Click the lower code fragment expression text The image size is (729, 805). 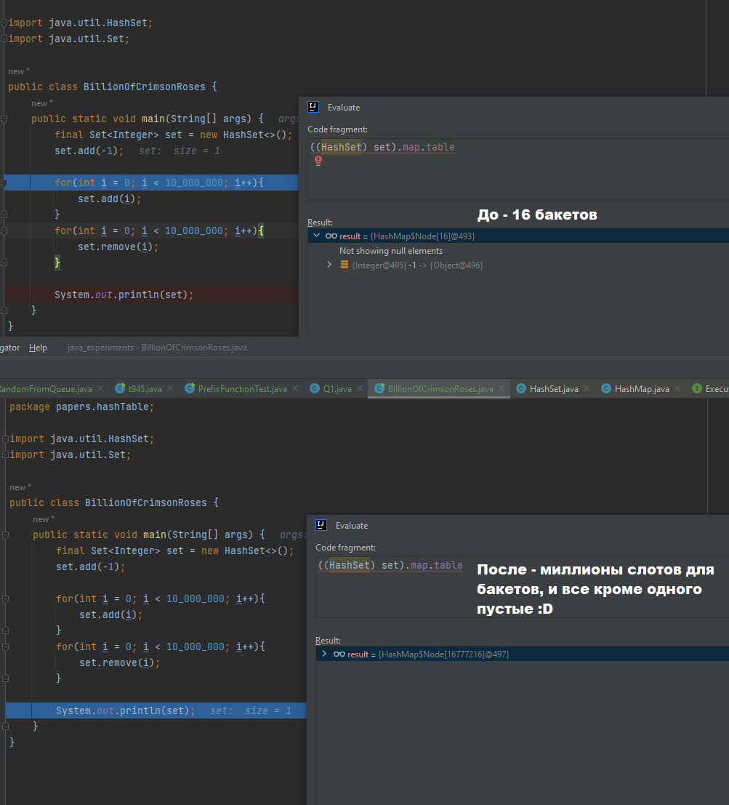[x=390, y=565]
